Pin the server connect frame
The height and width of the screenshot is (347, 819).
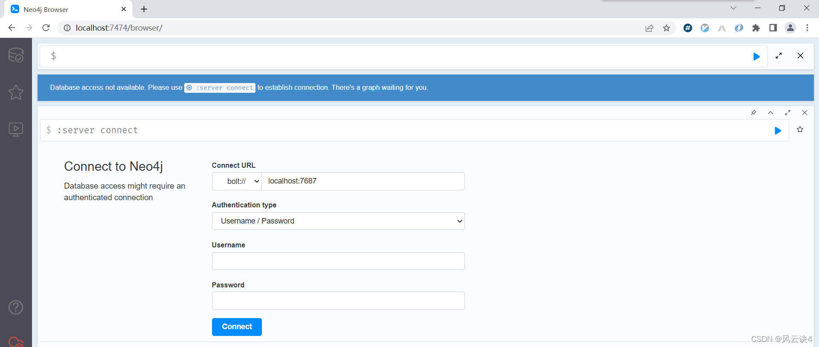tap(754, 113)
